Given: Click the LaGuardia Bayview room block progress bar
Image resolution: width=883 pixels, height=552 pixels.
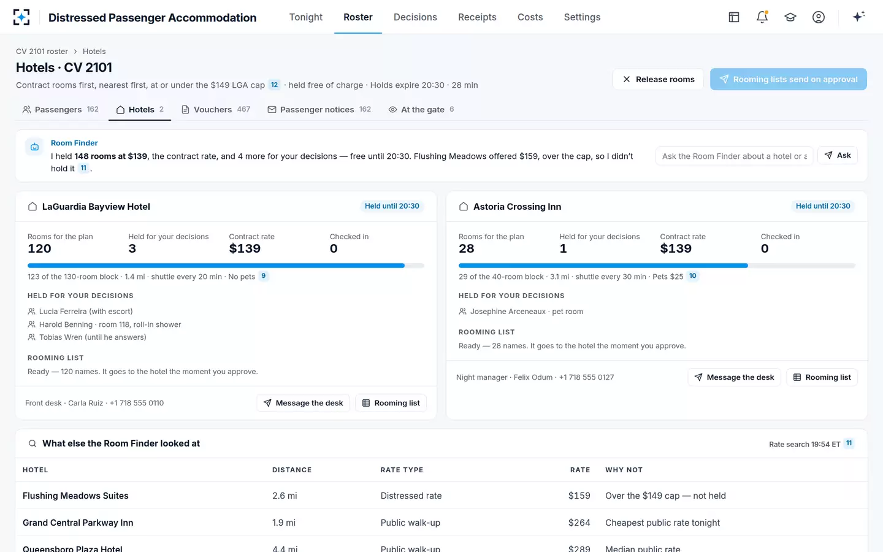Looking at the screenshot, I should [226, 266].
